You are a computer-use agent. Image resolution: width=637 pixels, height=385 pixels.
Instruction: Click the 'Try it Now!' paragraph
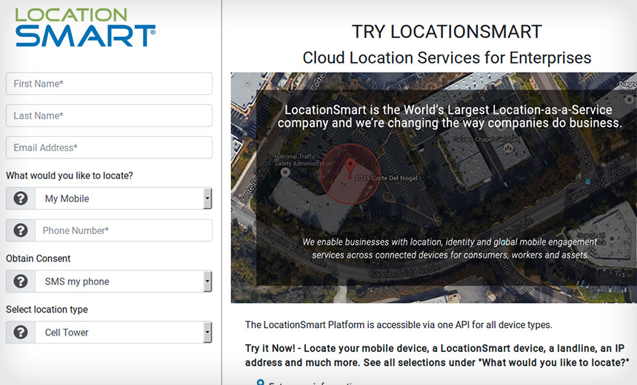tap(437, 355)
